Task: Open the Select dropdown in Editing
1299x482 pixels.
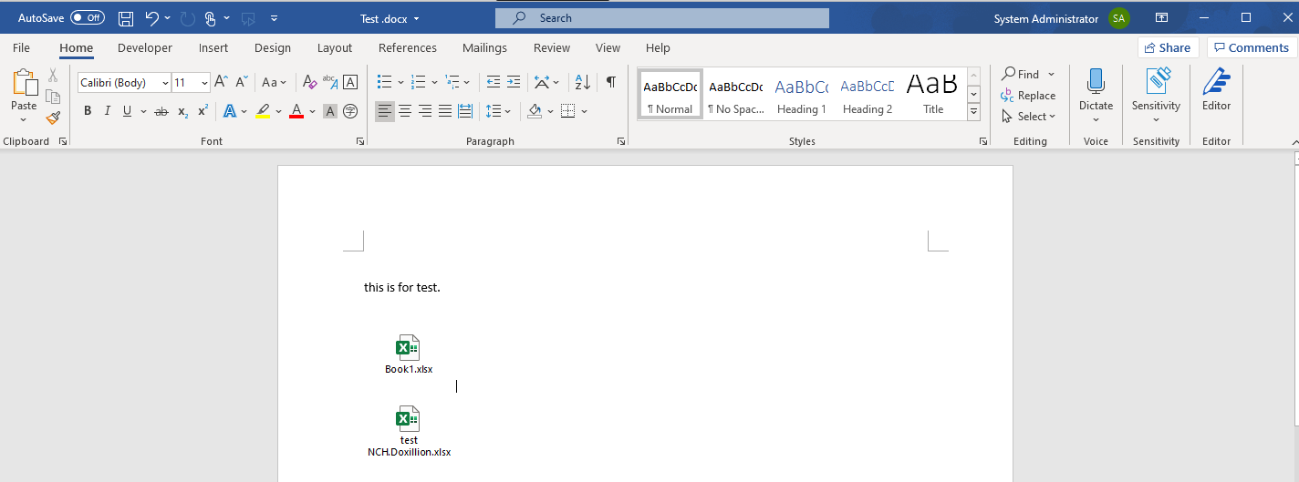Action: tap(1028, 116)
